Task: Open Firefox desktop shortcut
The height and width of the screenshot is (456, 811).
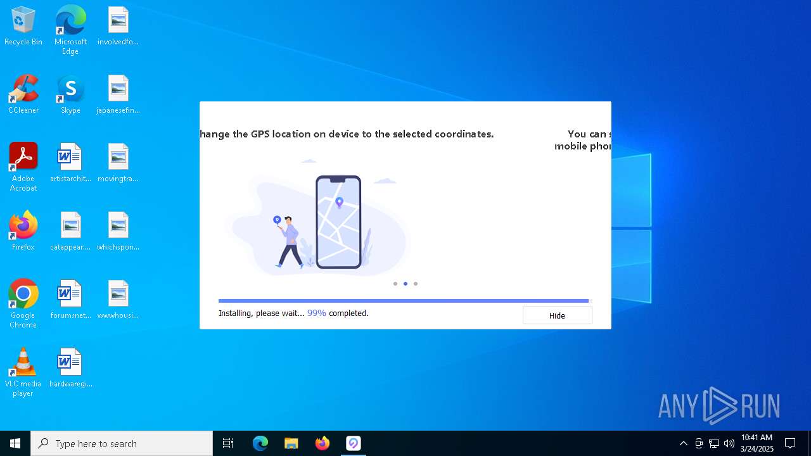Action: coord(23,232)
